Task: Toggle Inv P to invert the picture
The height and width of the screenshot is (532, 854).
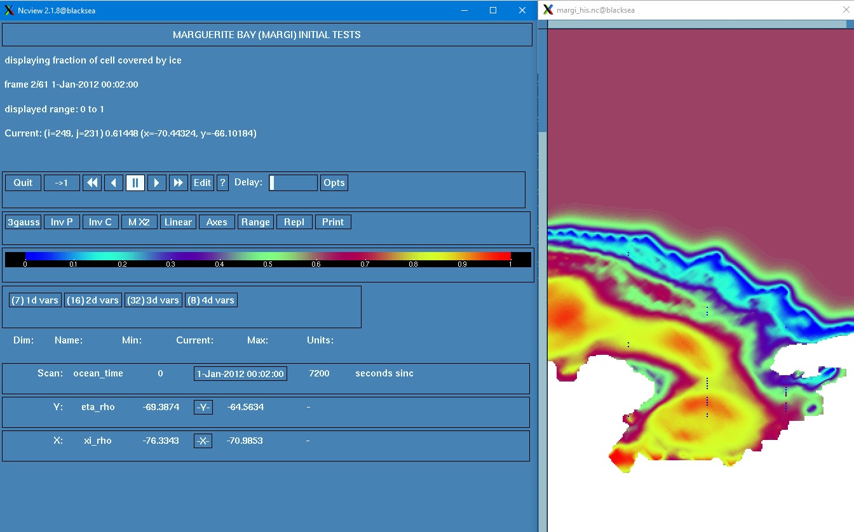Action: point(62,222)
